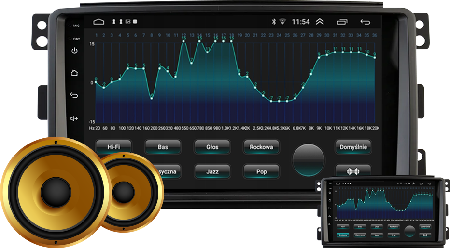Tap the white square notification icon
The height and width of the screenshot is (248, 450).
click(x=135, y=22)
